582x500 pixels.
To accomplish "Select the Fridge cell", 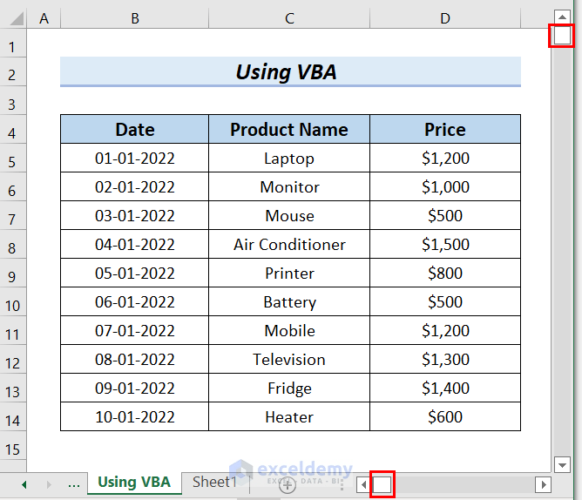I will click(x=289, y=389).
